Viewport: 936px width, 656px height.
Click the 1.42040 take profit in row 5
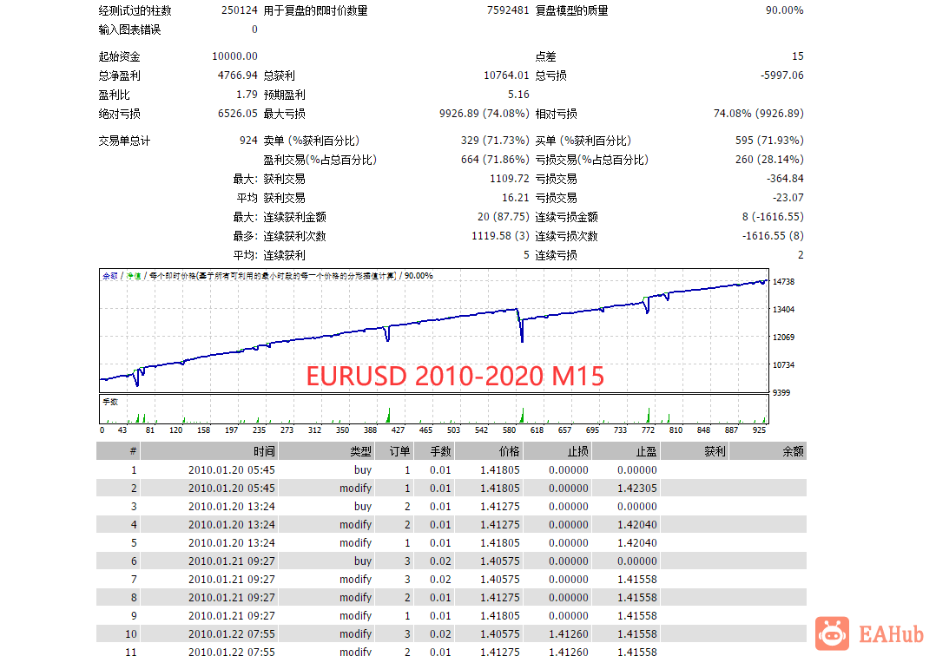[637, 542]
